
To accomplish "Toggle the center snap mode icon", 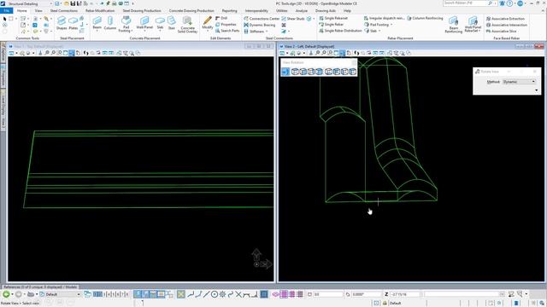I will 215,294.
